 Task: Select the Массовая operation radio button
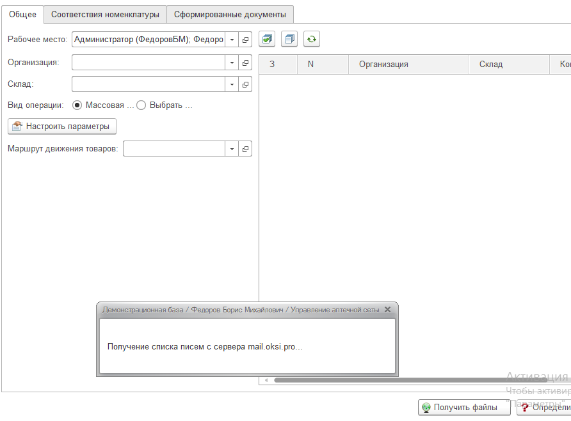pyautogui.click(x=77, y=105)
